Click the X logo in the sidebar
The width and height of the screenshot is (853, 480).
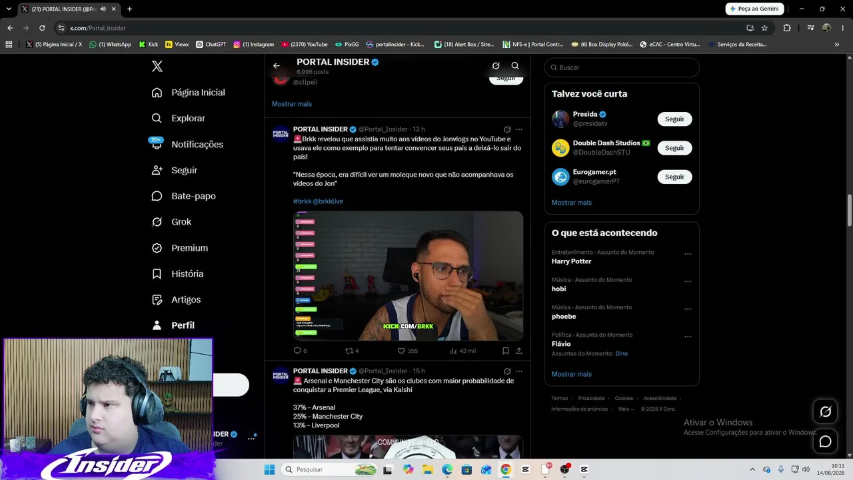pos(157,66)
